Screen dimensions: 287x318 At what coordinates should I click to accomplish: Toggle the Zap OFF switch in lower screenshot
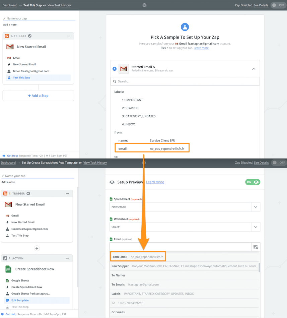click(279, 163)
